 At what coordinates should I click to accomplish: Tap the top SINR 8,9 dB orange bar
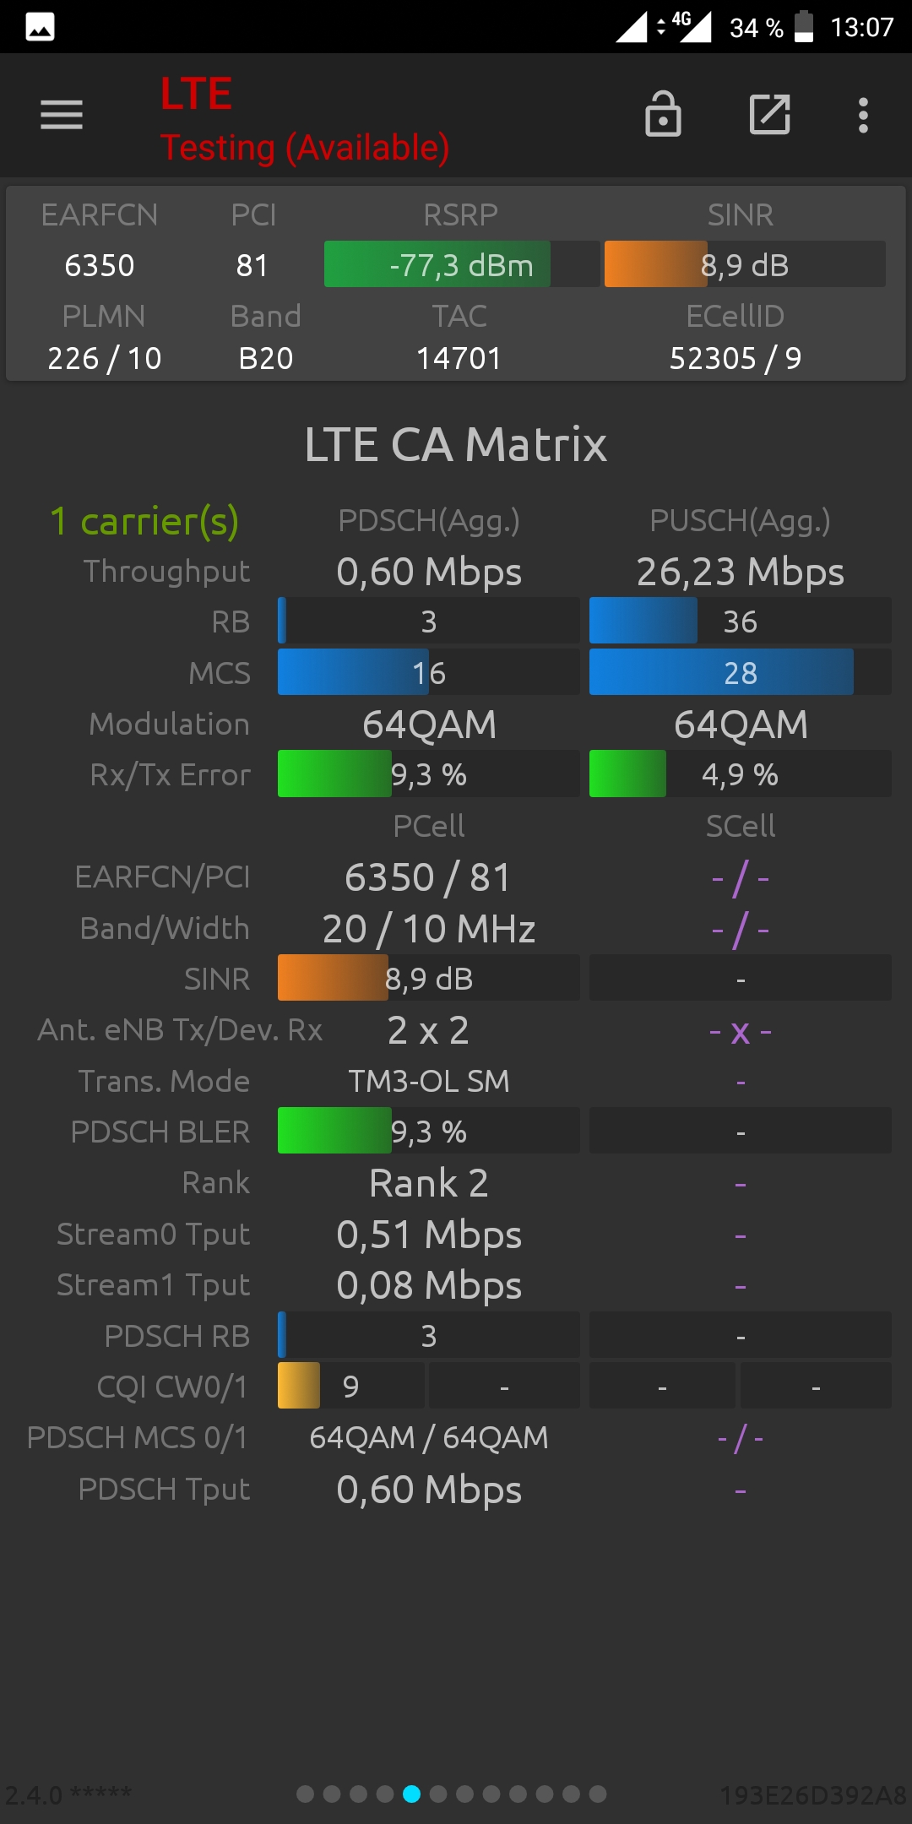coord(745,264)
